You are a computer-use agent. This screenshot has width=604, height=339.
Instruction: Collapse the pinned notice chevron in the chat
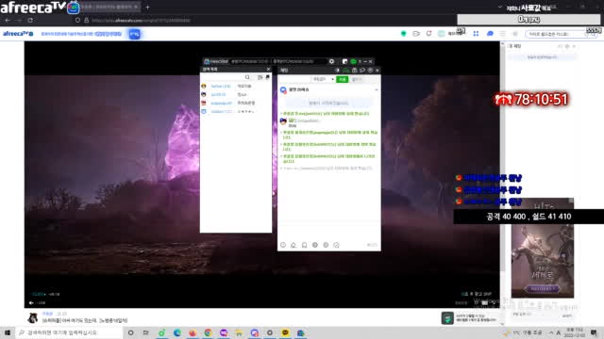pos(377,89)
